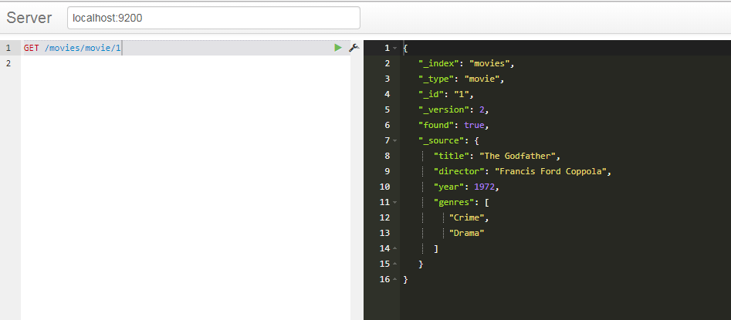This screenshot has width=731, height=320.
Task: Open the wrench options icon
Action: pyautogui.click(x=354, y=48)
